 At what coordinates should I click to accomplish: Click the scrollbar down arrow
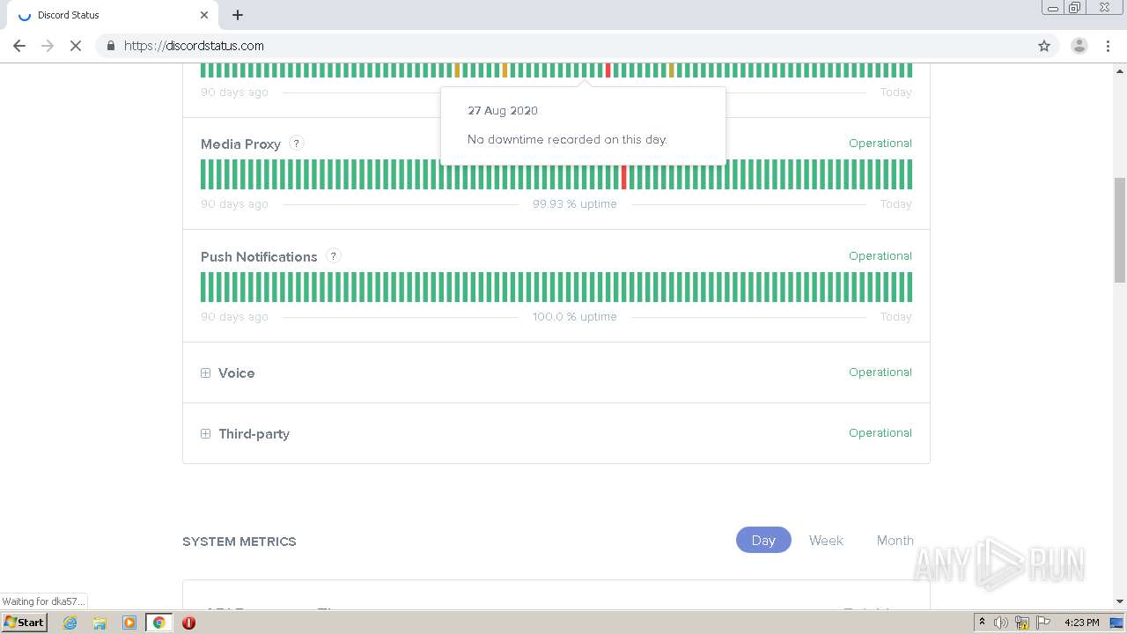pos(1119,601)
